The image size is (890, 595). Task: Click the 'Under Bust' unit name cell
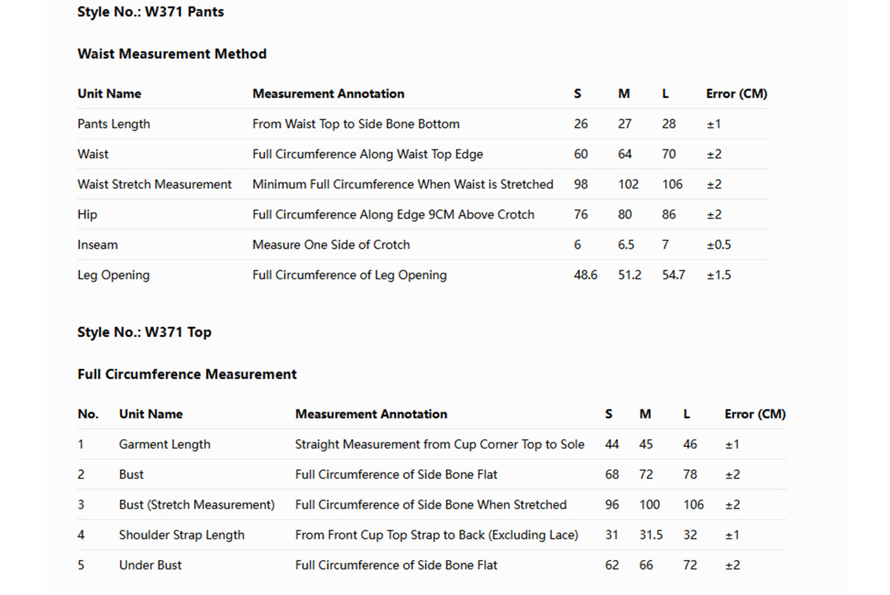[x=150, y=565]
